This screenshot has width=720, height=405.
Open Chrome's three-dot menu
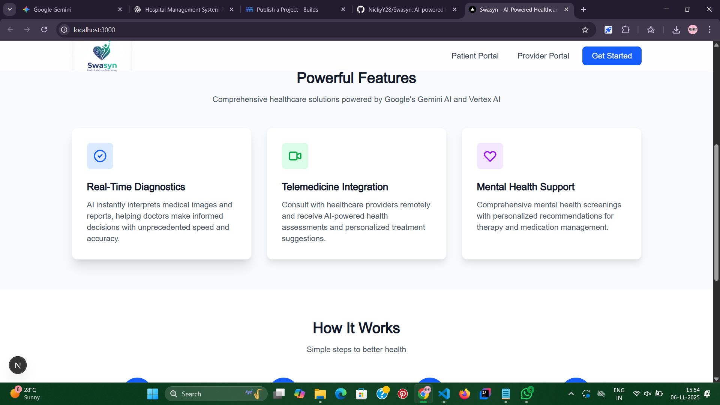[709, 30]
